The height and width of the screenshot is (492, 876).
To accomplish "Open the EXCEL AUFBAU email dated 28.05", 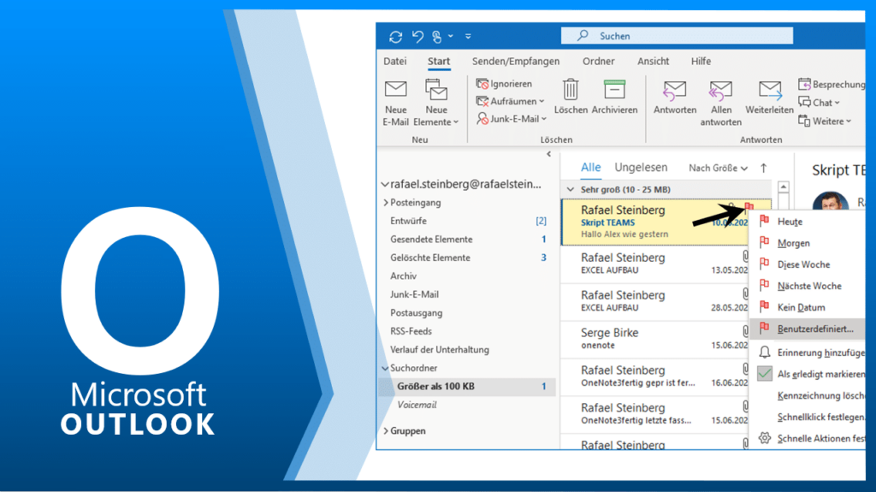I will 654,301.
